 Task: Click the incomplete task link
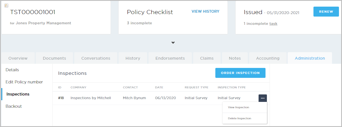pyautogui.click(x=273, y=24)
